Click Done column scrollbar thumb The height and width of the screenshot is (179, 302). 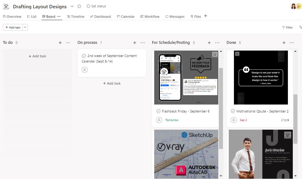[x=296, y=119]
